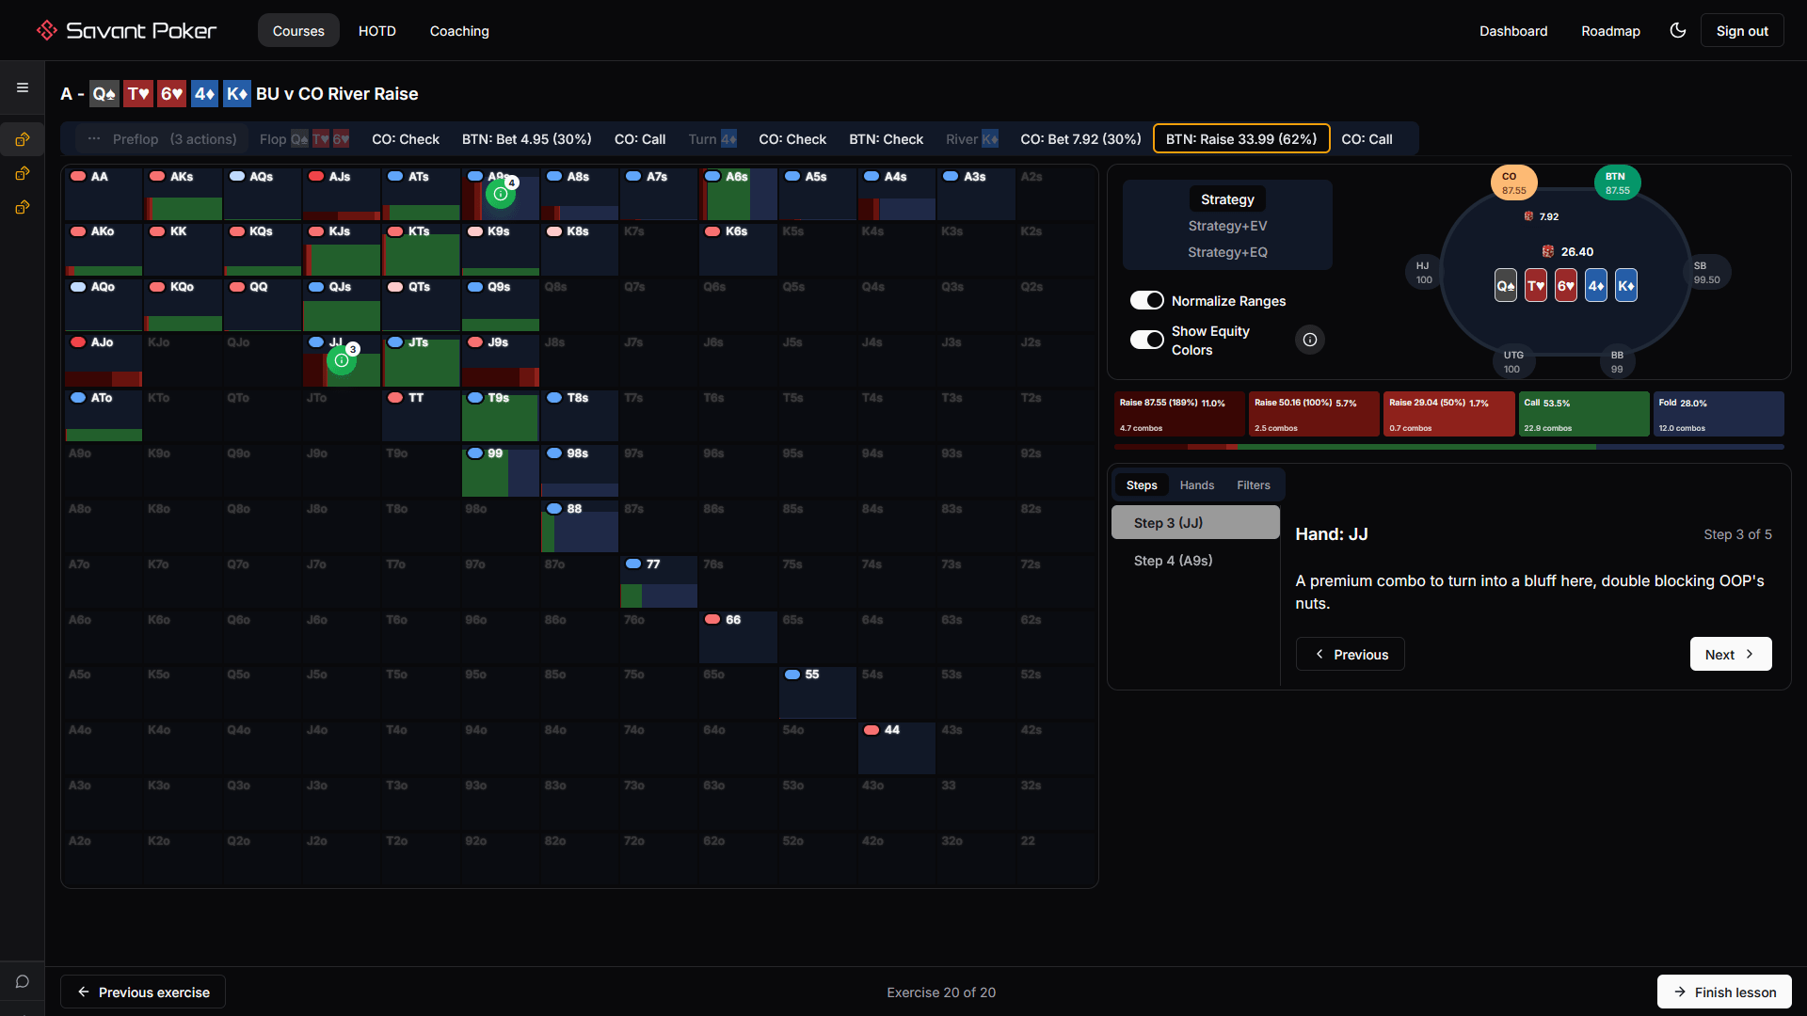
Task: Click the Previous exercise button
Action: pos(143,992)
